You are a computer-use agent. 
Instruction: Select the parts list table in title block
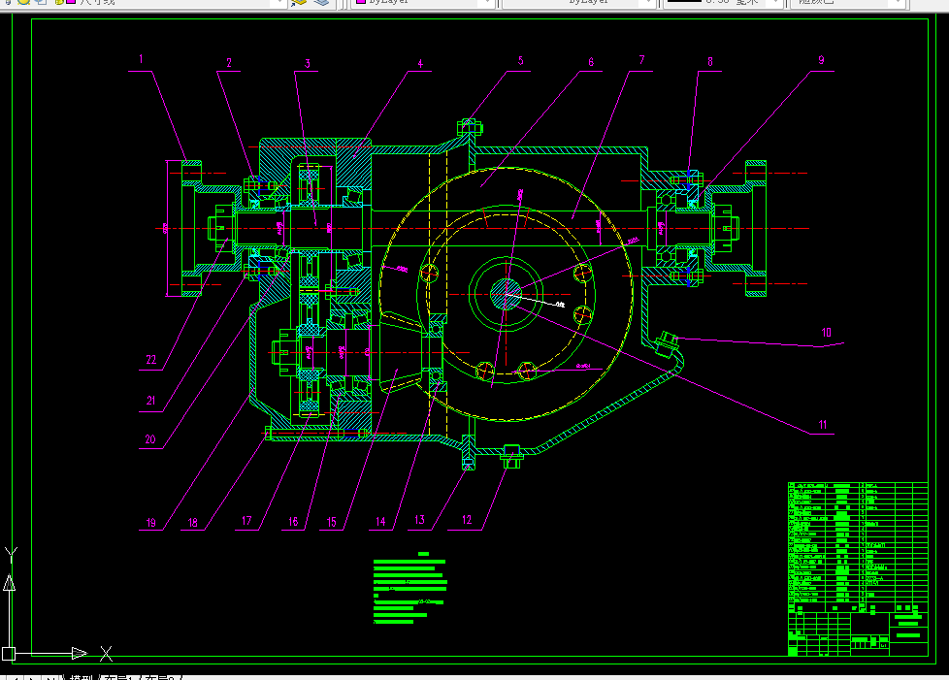(858, 547)
